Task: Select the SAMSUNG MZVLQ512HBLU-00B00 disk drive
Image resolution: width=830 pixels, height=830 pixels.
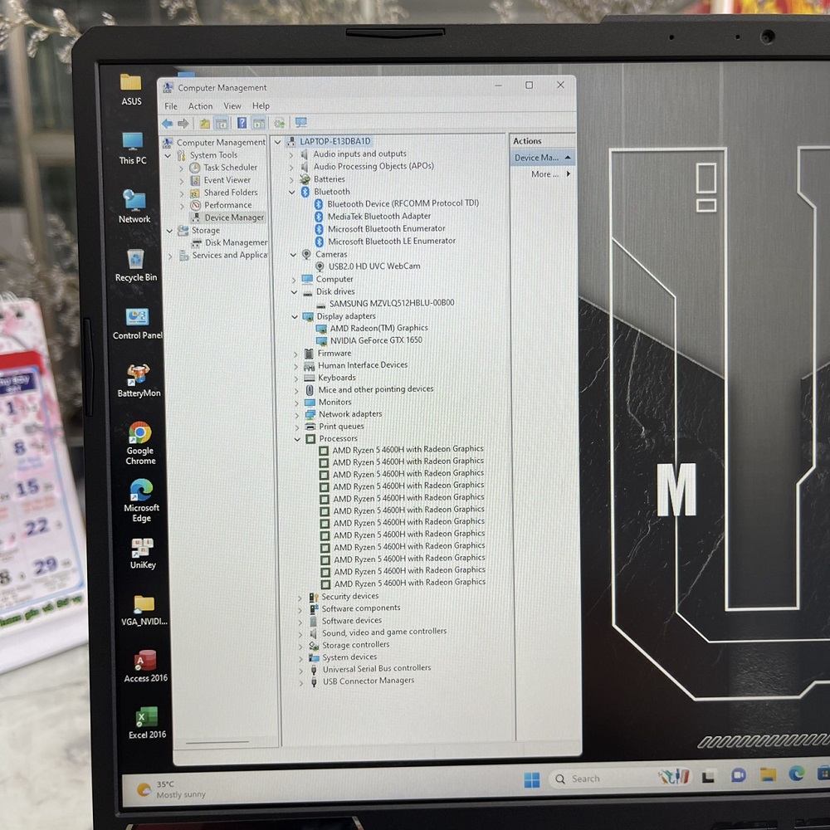Action: [x=391, y=303]
